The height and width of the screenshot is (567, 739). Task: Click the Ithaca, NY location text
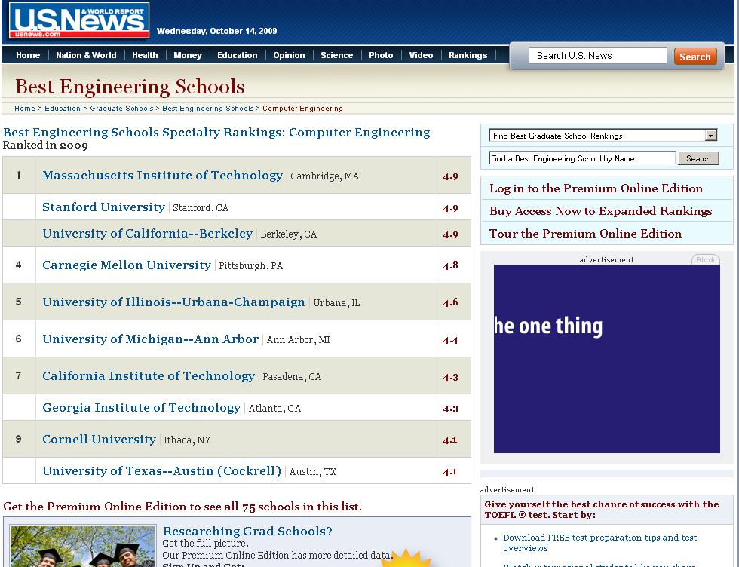tap(187, 440)
